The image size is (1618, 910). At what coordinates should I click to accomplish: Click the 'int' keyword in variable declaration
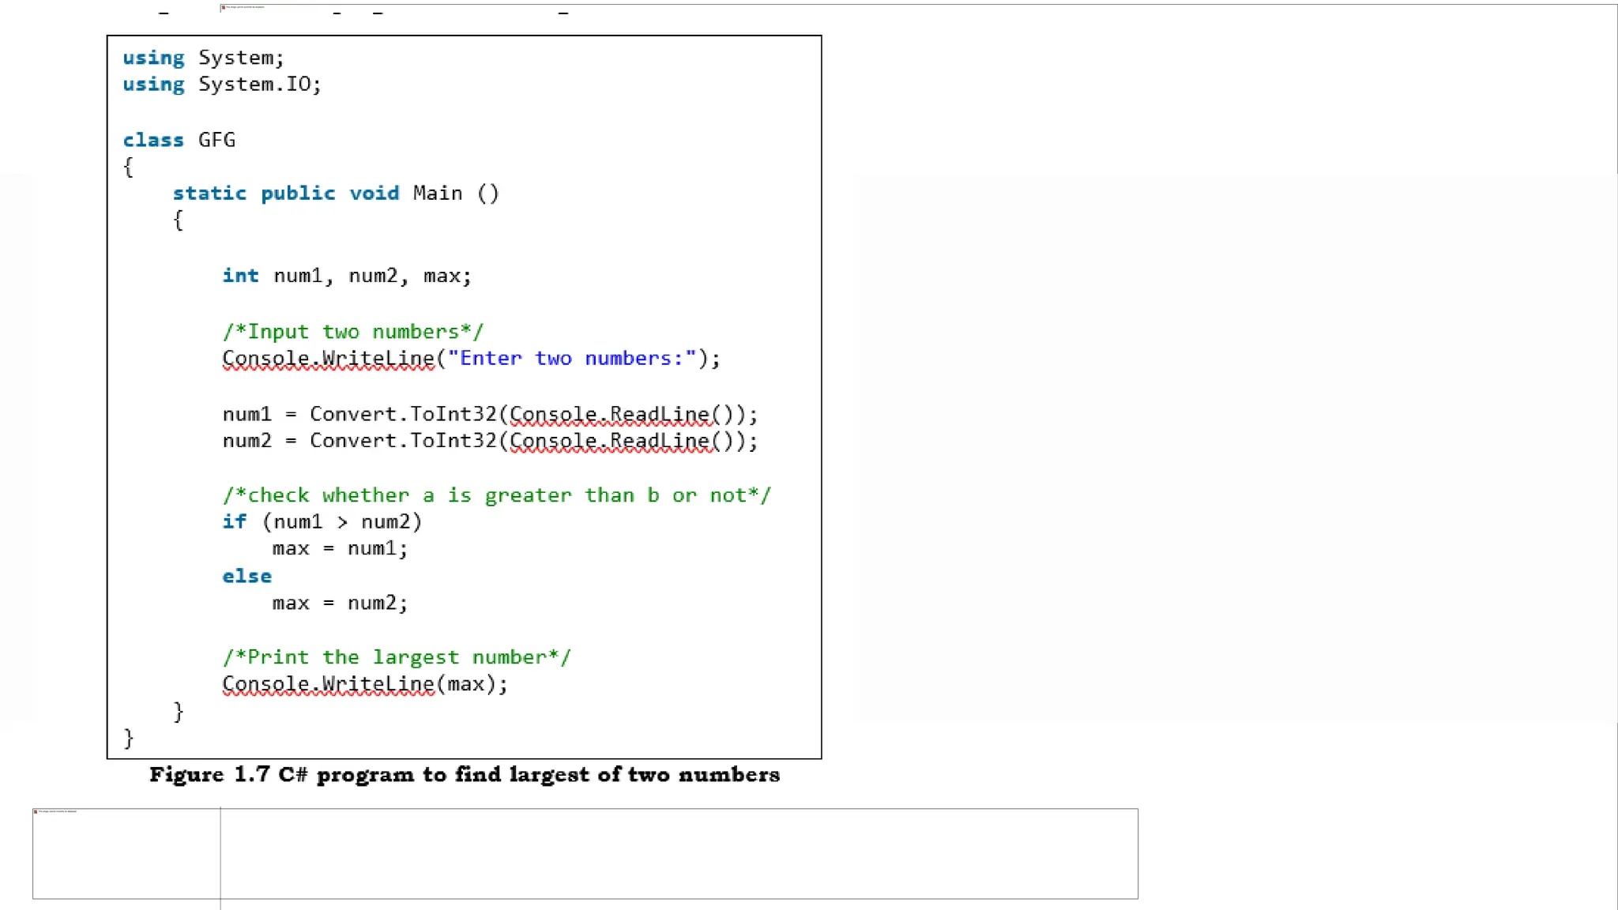[240, 276]
